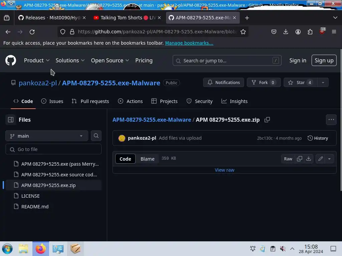This screenshot has height=256, width=342.
Task: Focus Go to file input
Action: point(53,149)
